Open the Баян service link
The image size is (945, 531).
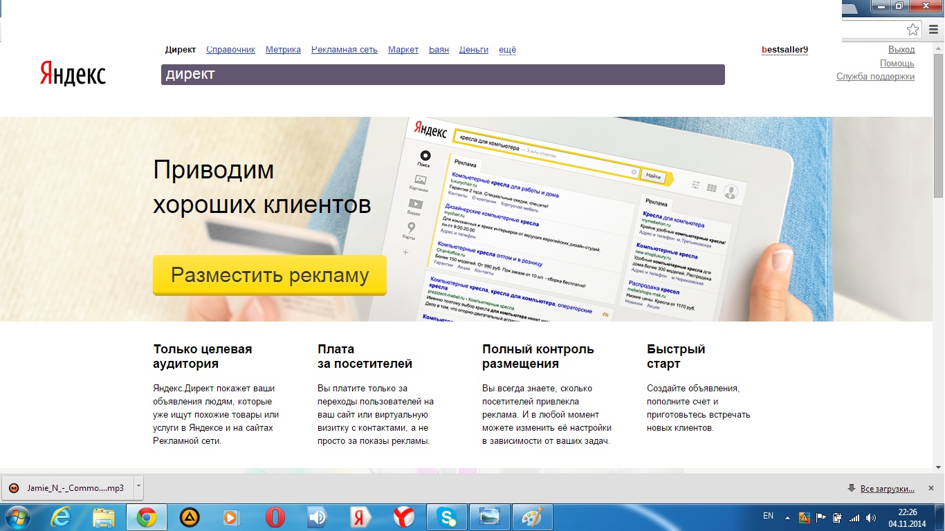pyautogui.click(x=439, y=50)
